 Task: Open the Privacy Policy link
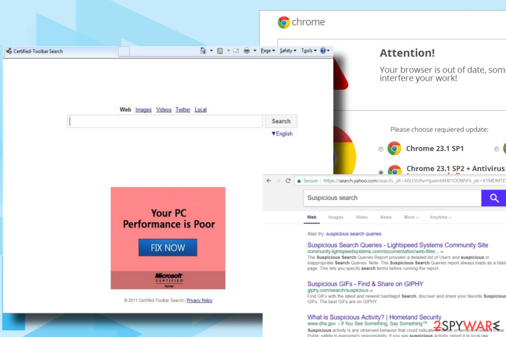pyautogui.click(x=200, y=300)
